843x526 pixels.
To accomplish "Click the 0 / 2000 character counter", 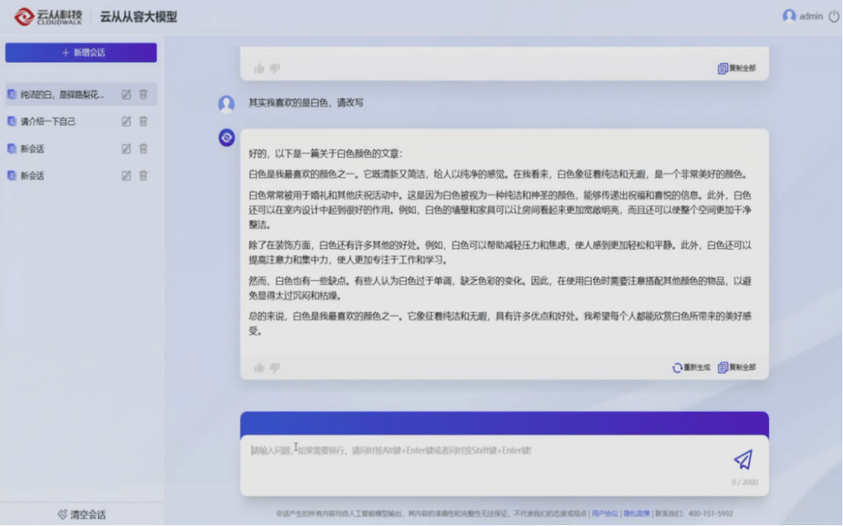I will [x=744, y=482].
